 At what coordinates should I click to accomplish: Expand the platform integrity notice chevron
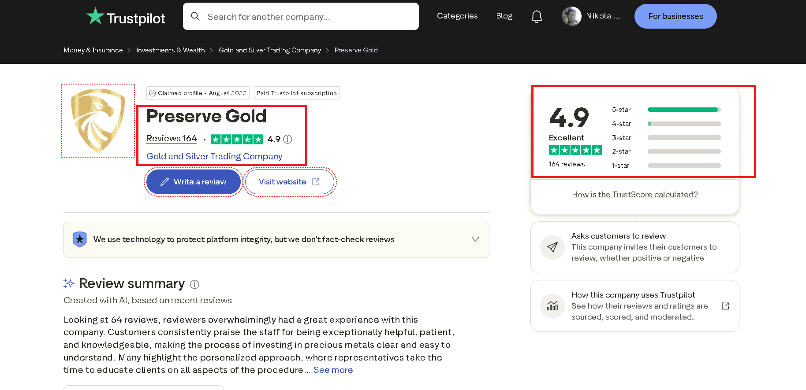tap(475, 239)
